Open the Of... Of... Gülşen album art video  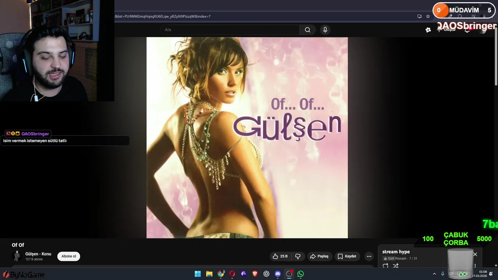tap(247, 138)
